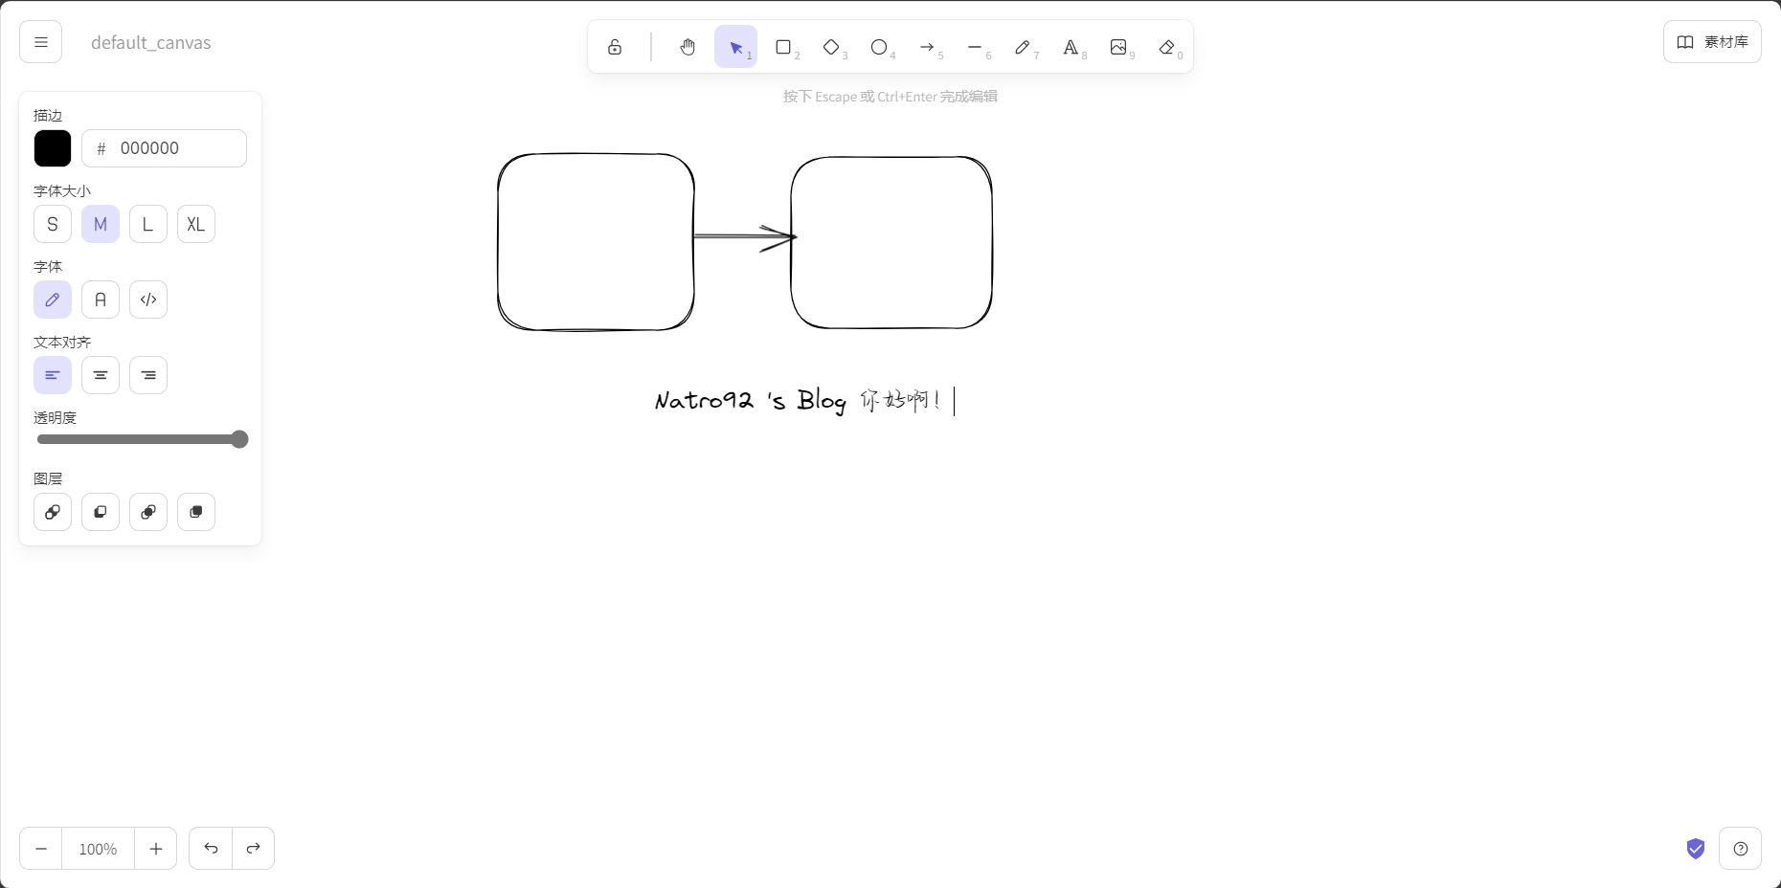The image size is (1781, 888).
Task: Set font size to L
Action: tap(148, 224)
